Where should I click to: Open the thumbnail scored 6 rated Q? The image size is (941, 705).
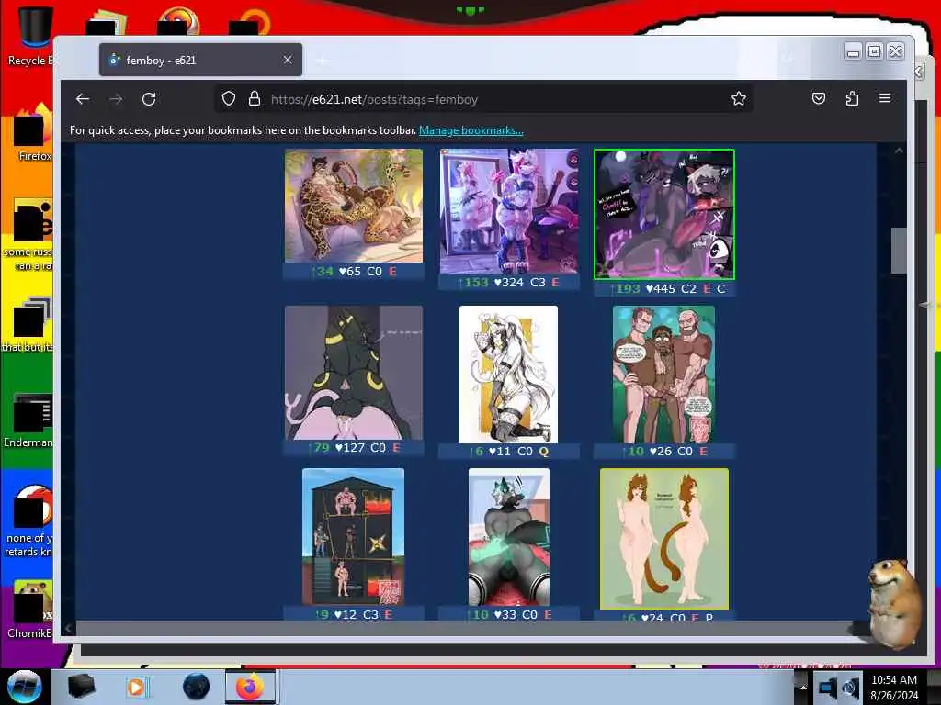click(508, 375)
